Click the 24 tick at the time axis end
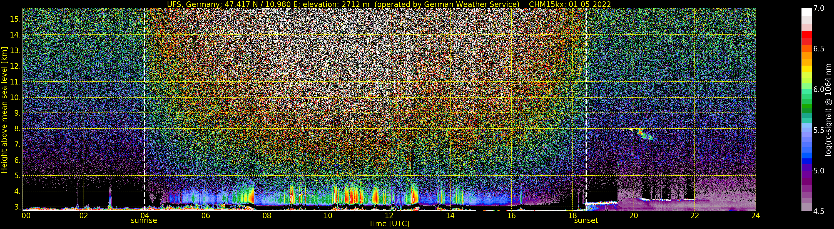 coord(755,215)
